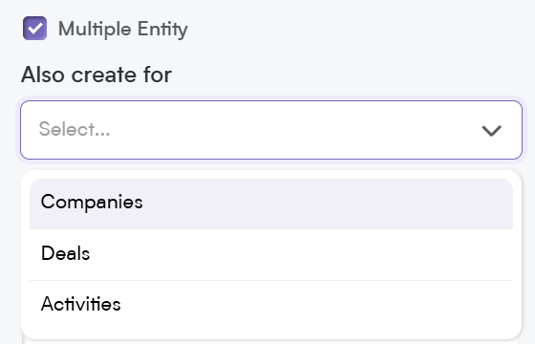Open the Also create for select box
Screen dimensions: 535x344
click(x=271, y=130)
